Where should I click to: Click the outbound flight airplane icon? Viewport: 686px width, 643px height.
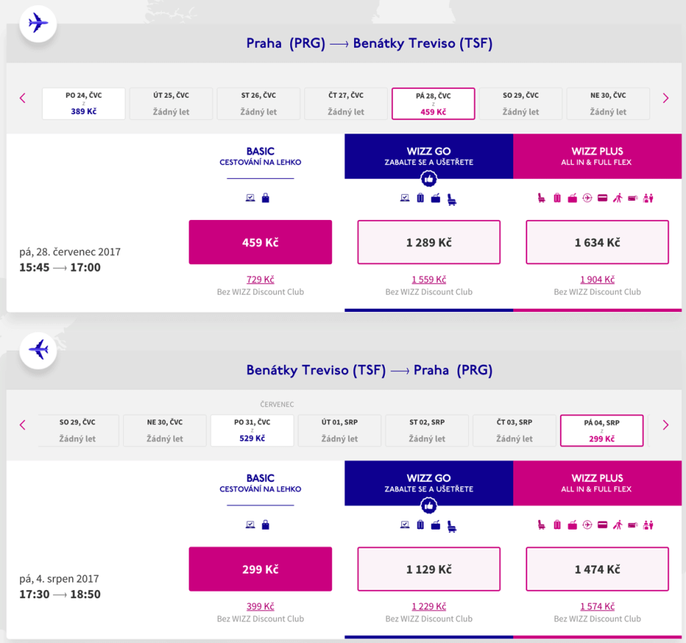[38, 23]
